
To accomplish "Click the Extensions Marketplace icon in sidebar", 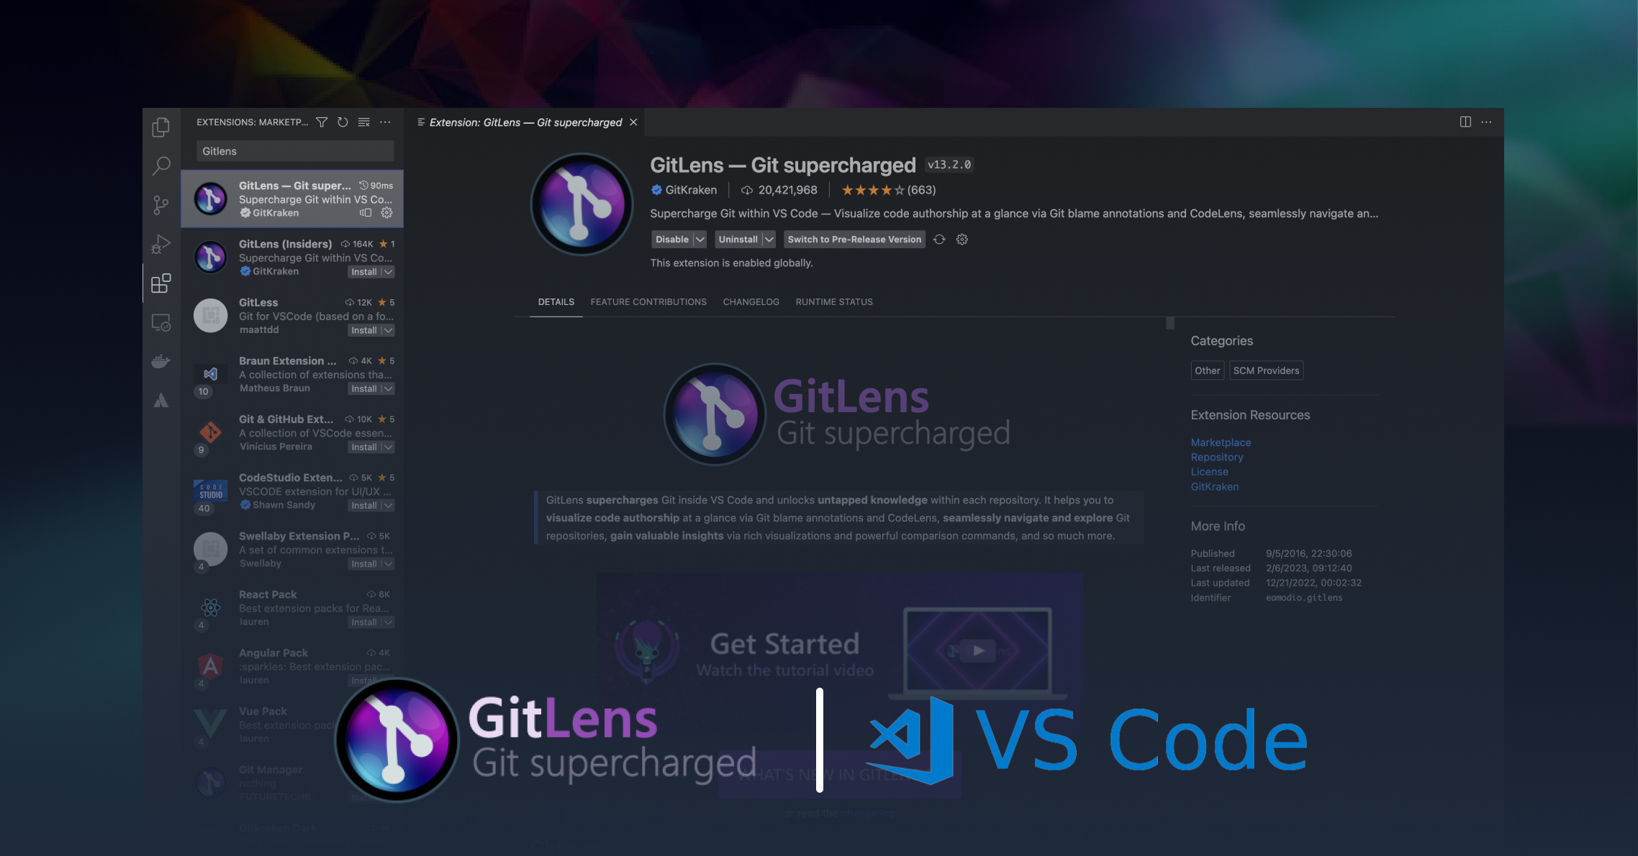I will point(161,283).
